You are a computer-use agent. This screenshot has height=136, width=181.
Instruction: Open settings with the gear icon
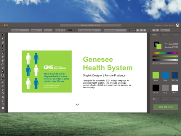[3, 108]
